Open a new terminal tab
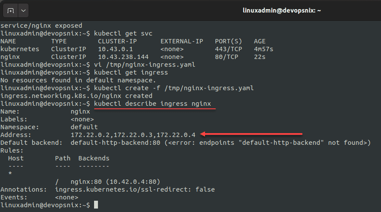Image resolution: width=381 pixels, height=212 pixels. 10,10
